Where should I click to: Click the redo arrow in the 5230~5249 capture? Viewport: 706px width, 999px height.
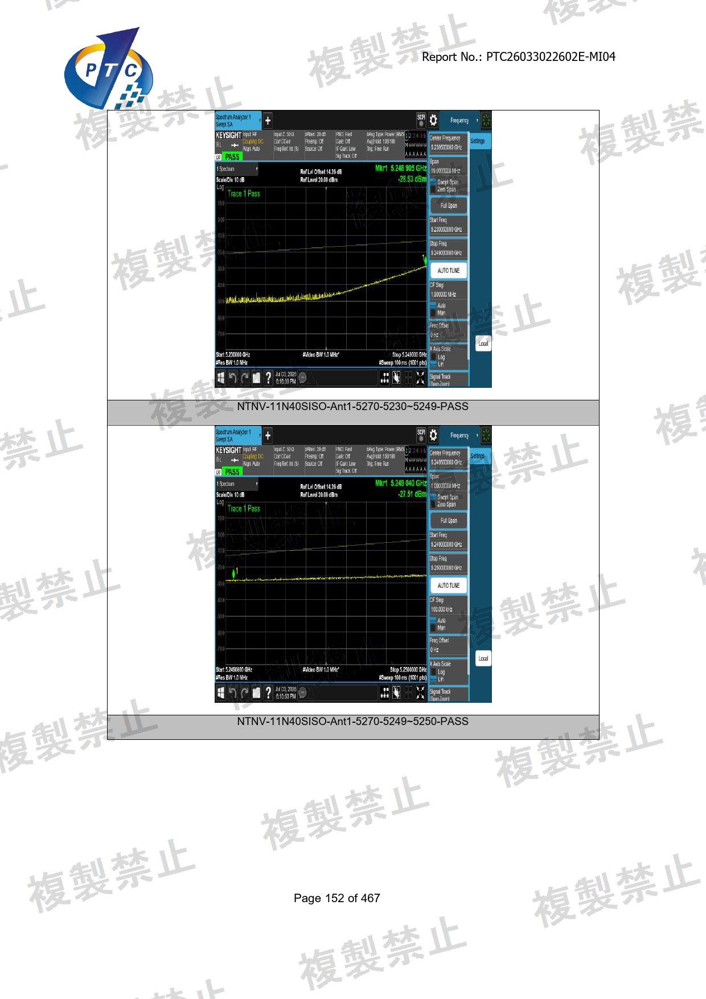click(x=244, y=378)
